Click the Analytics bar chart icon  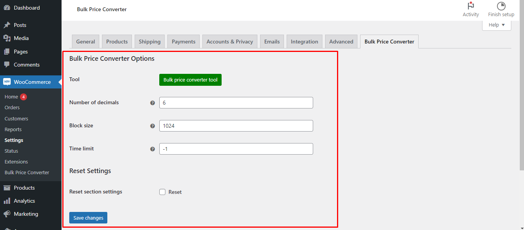pos(7,201)
